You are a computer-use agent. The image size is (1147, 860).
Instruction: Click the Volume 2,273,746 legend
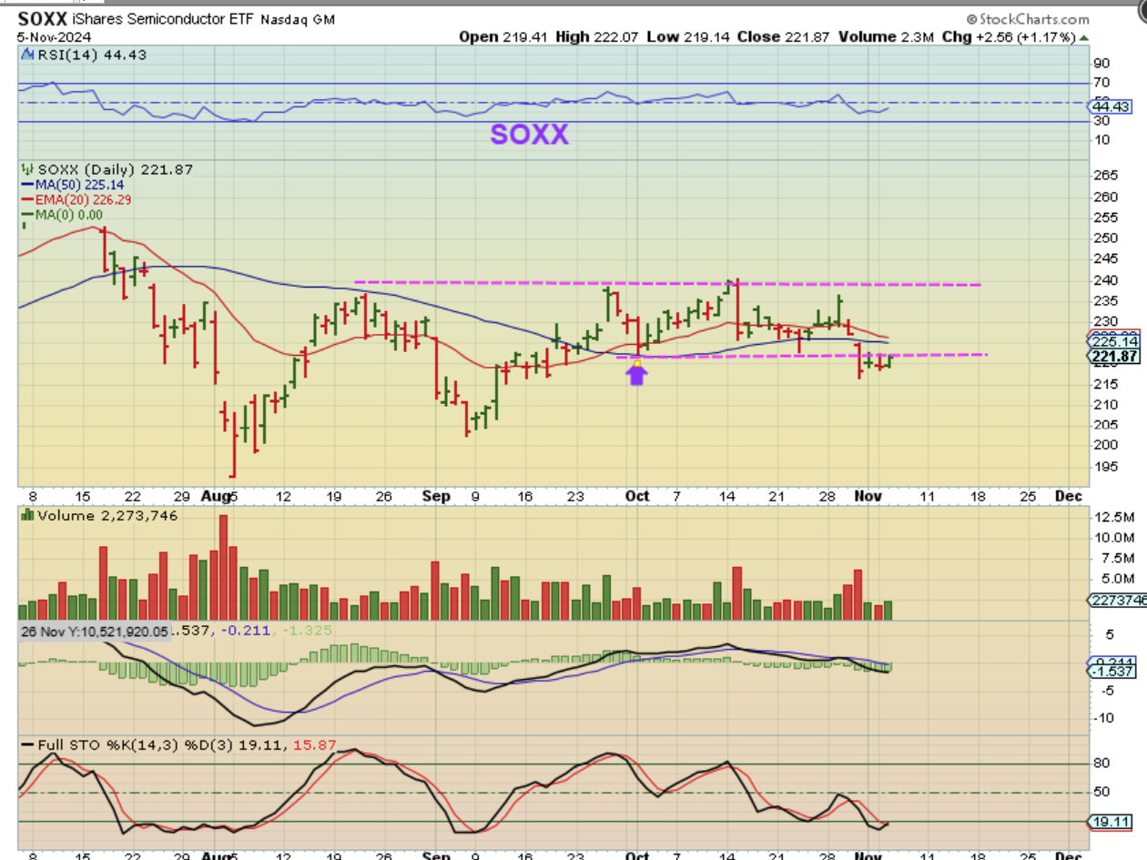tap(107, 515)
